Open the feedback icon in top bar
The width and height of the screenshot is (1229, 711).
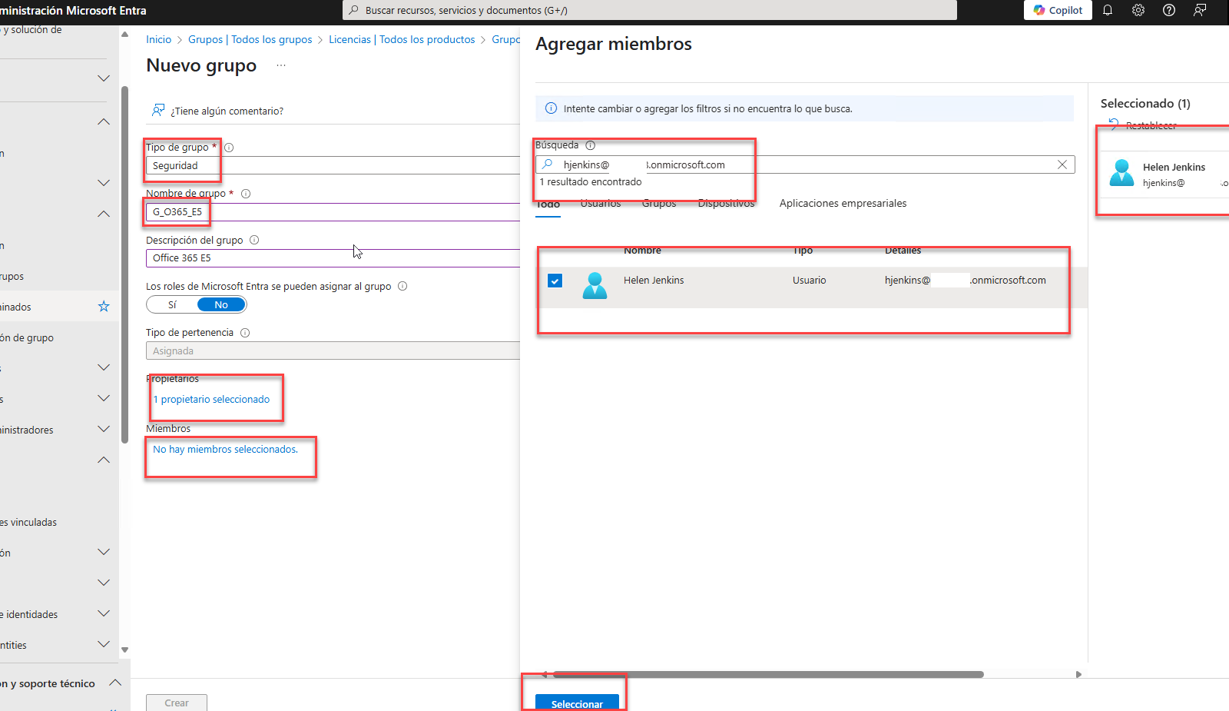(x=1200, y=10)
